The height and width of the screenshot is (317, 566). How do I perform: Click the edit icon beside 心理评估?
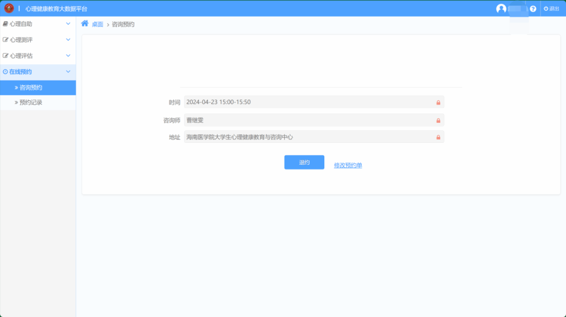click(5, 55)
